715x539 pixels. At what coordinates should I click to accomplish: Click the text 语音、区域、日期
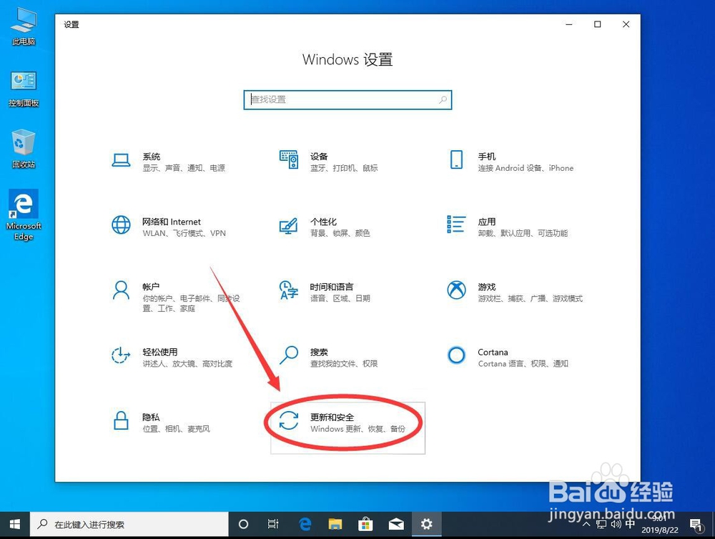[x=340, y=298]
